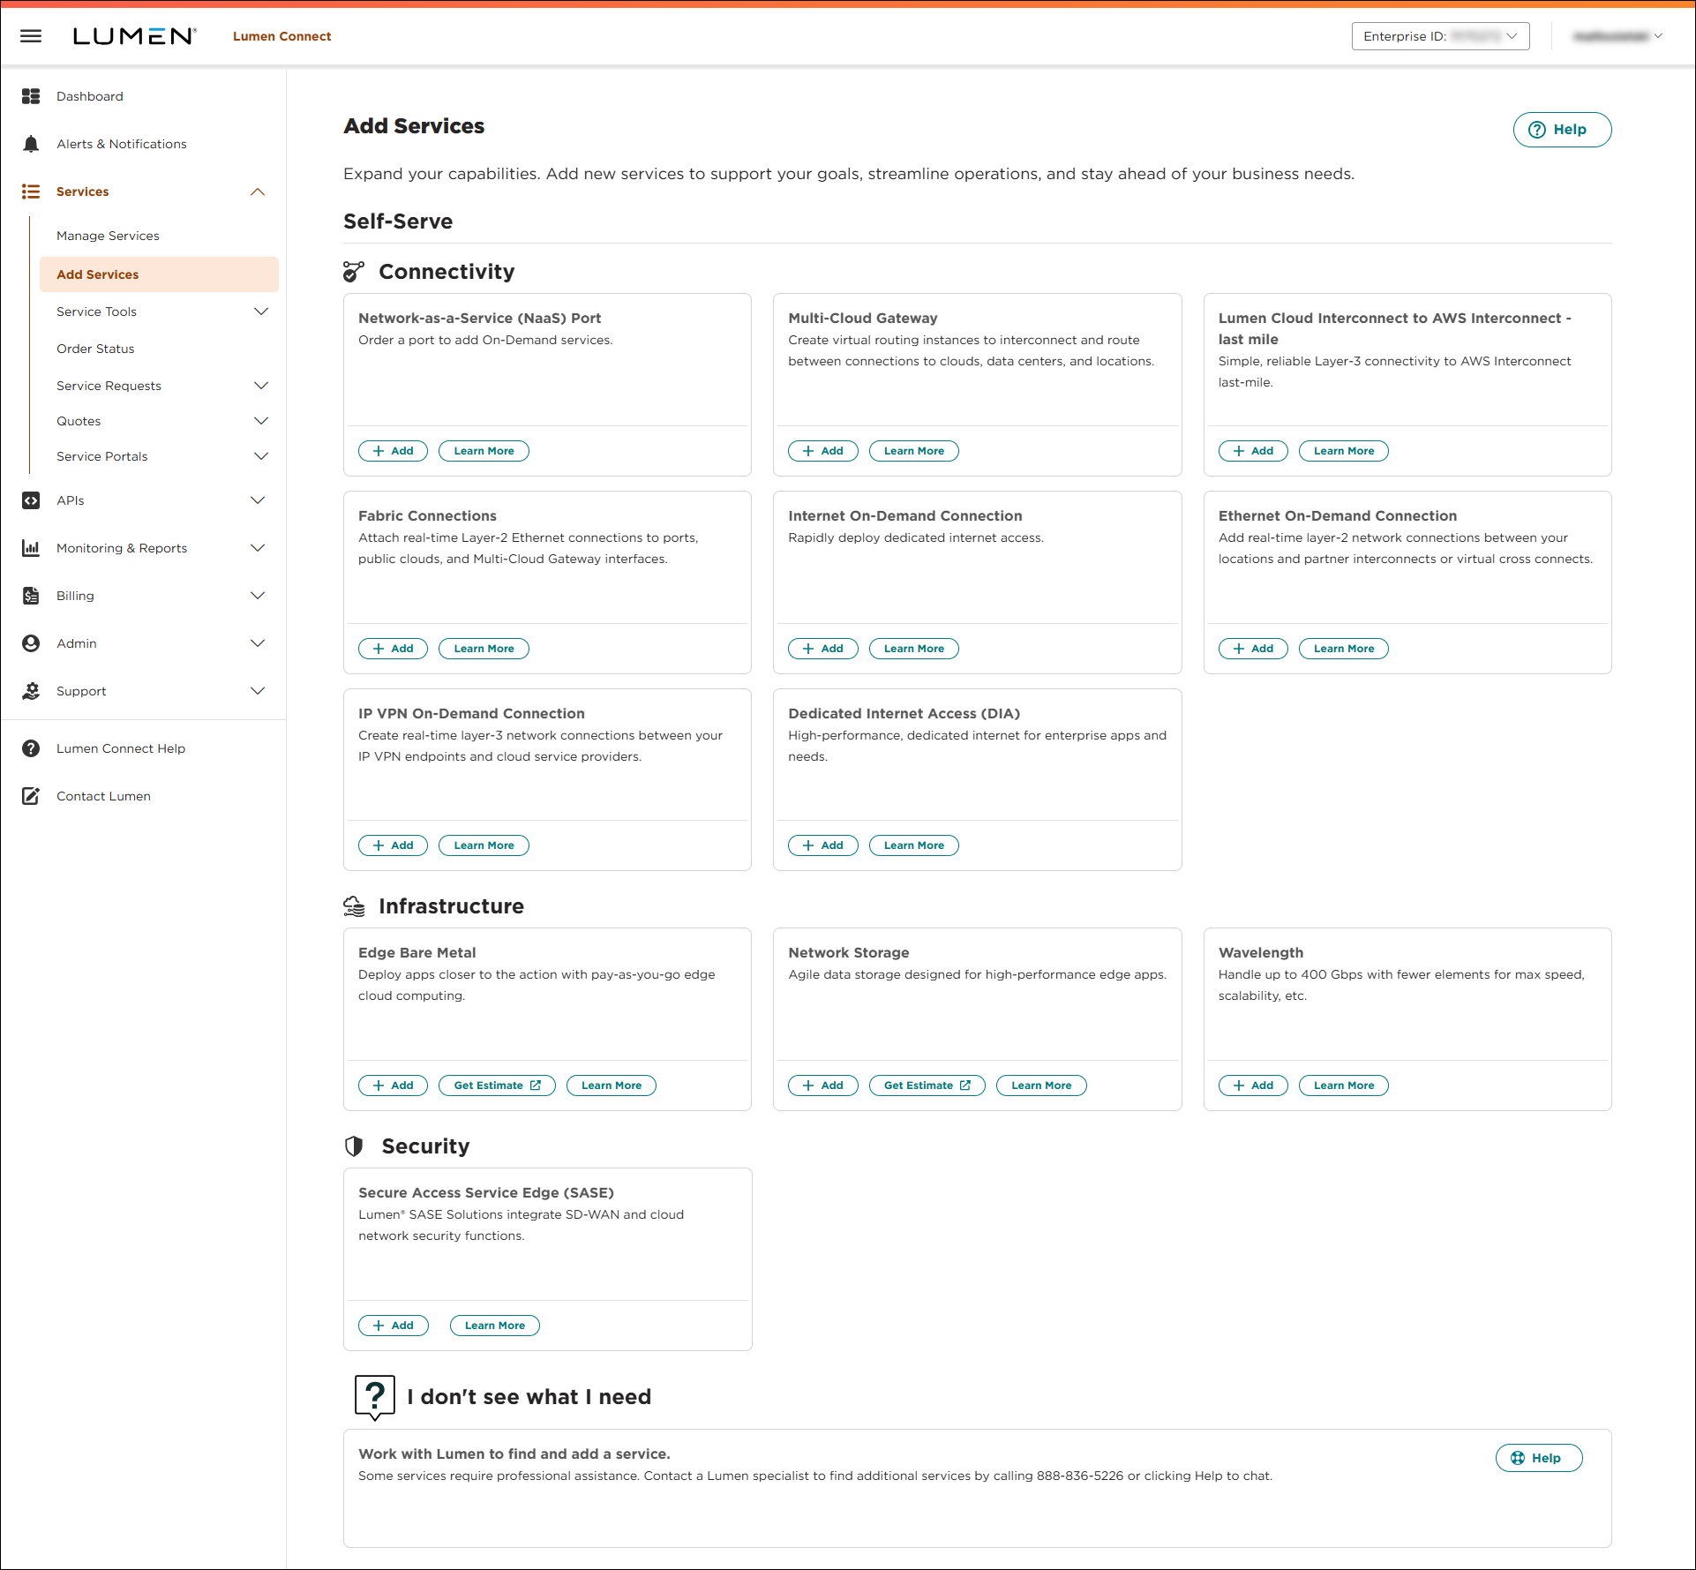Viewport: 1696px width, 1570px height.
Task: Click the Lumen logo
Action: [x=134, y=36]
